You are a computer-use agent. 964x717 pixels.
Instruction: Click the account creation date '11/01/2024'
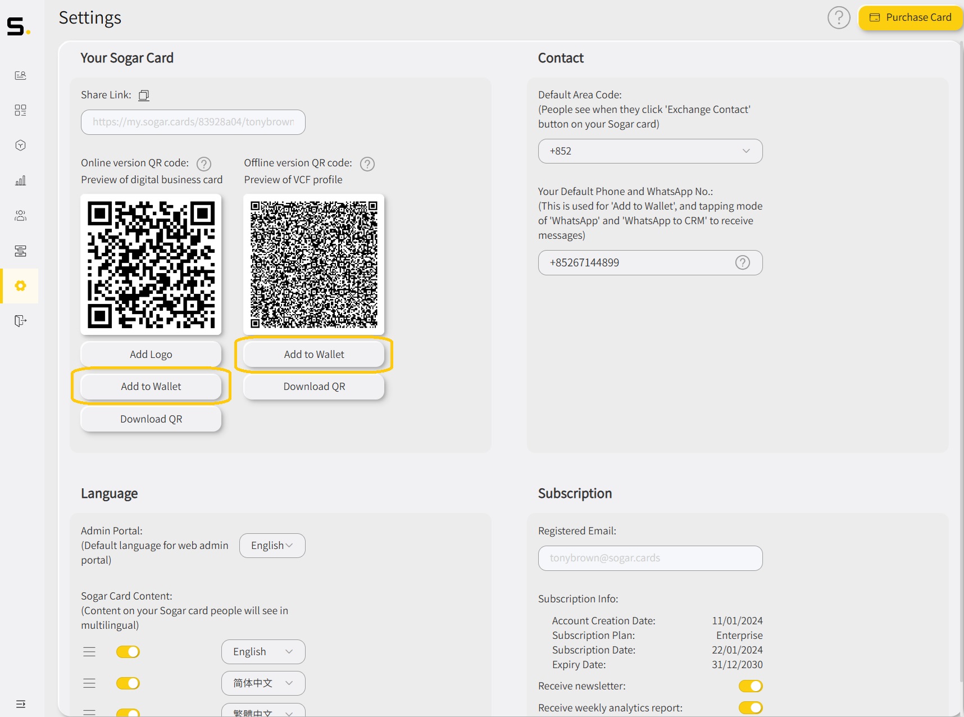pyautogui.click(x=737, y=621)
